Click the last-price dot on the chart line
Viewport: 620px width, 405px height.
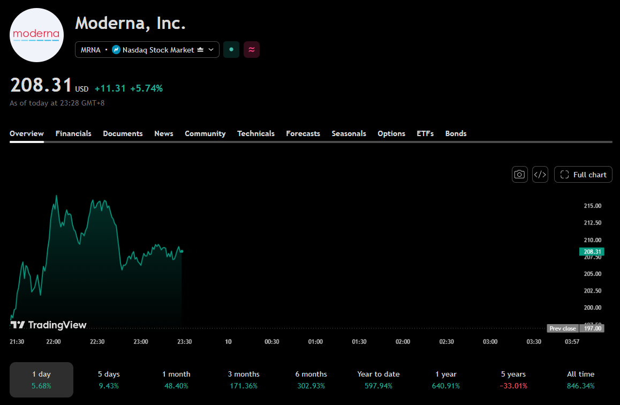[x=182, y=251]
